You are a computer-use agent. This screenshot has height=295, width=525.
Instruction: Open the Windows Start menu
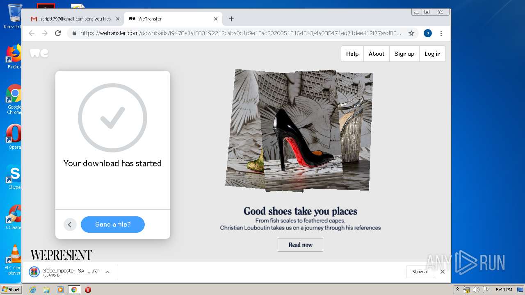(x=11, y=290)
